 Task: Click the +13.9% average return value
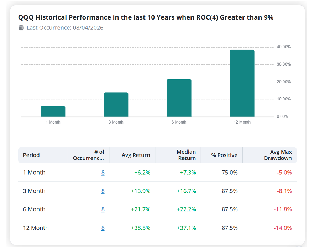141,191
